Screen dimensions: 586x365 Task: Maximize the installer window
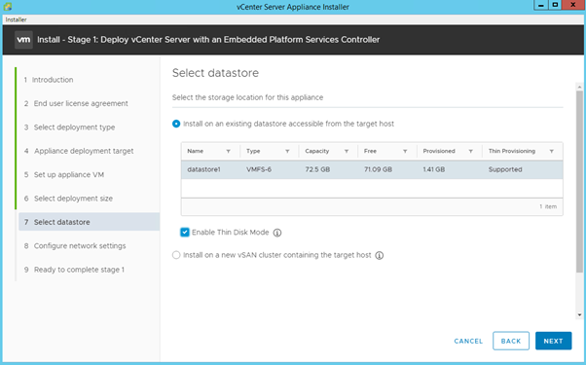click(x=555, y=5)
